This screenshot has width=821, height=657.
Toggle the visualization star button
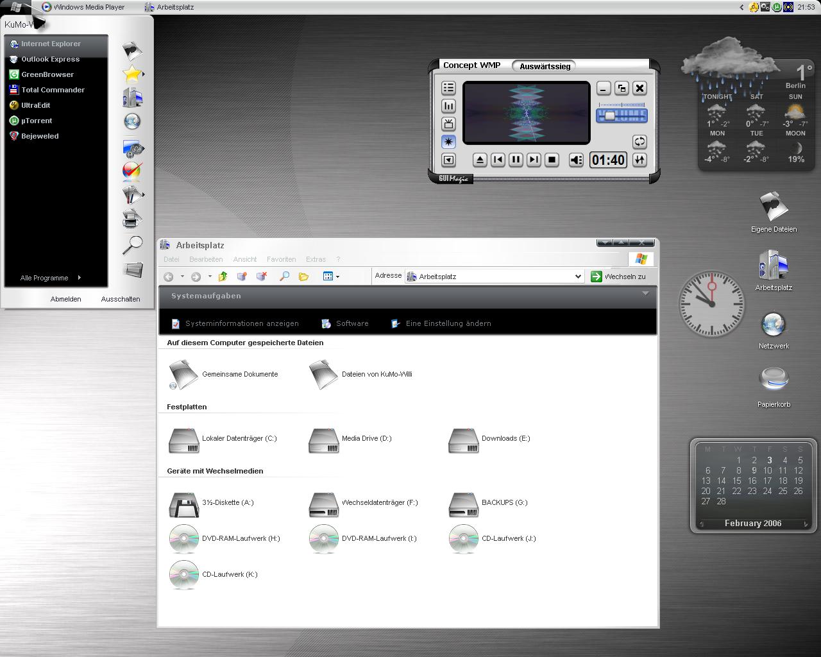[448, 142]
